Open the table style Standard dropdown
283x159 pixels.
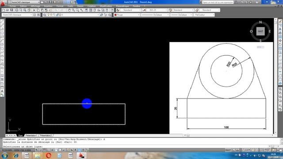(x=183, y=10)
